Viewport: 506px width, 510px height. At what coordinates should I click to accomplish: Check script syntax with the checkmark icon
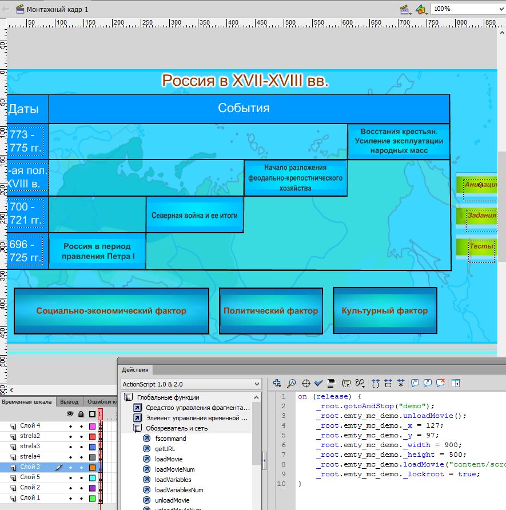pos(318,383)
